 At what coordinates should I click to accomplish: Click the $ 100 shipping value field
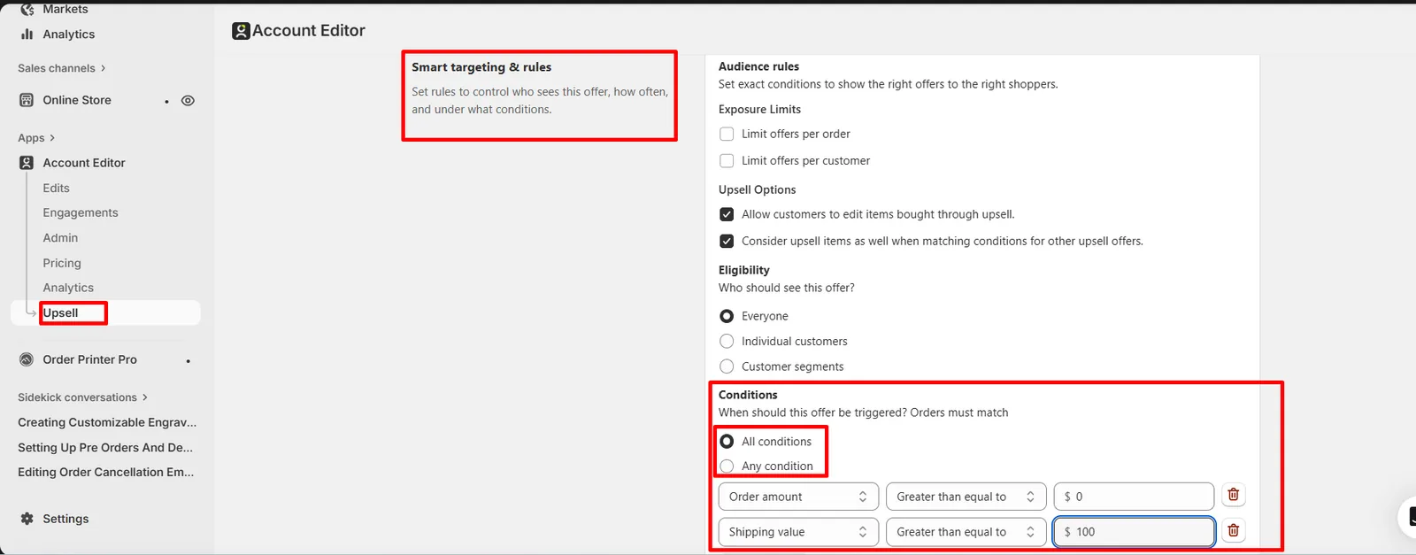coord(1134,532)
